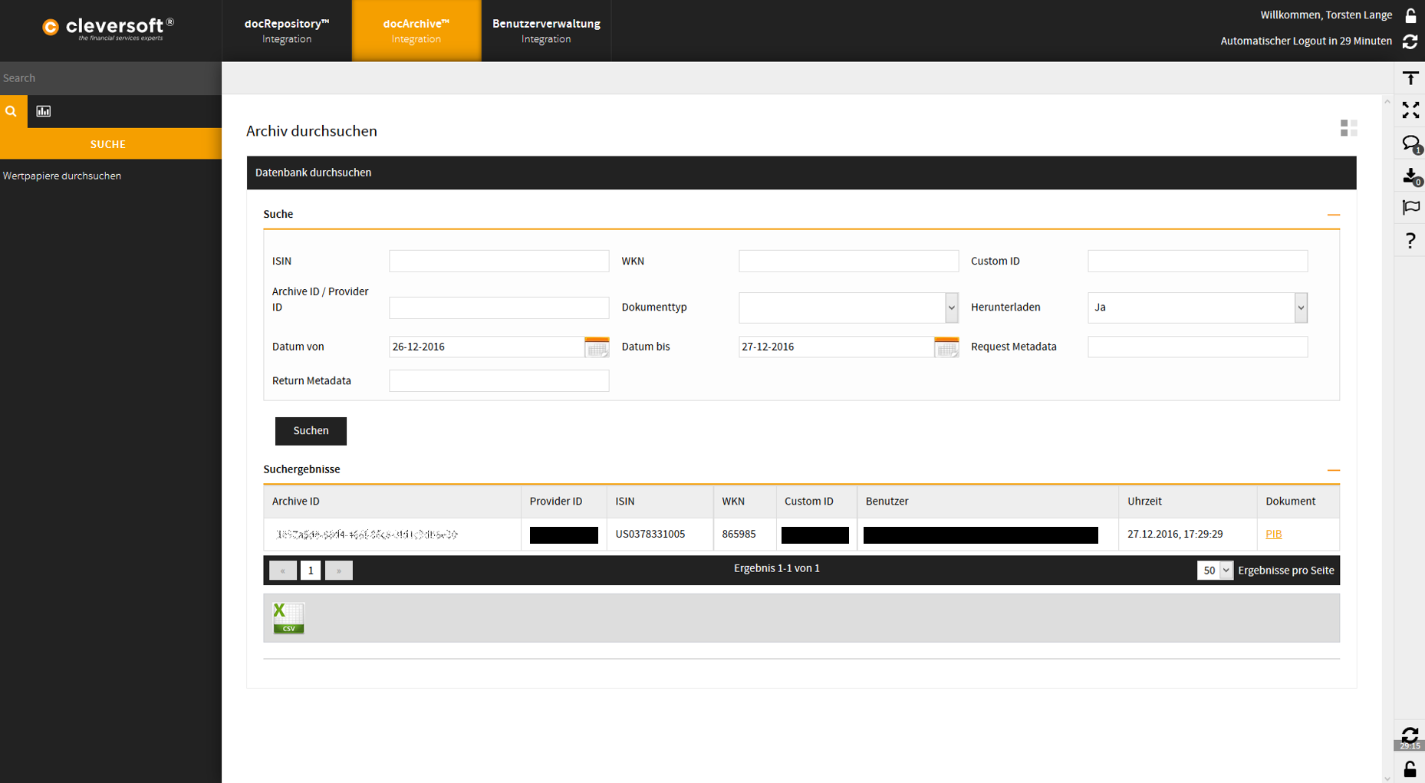Click the fullscreen expand arrows icon

[1410, 110]
